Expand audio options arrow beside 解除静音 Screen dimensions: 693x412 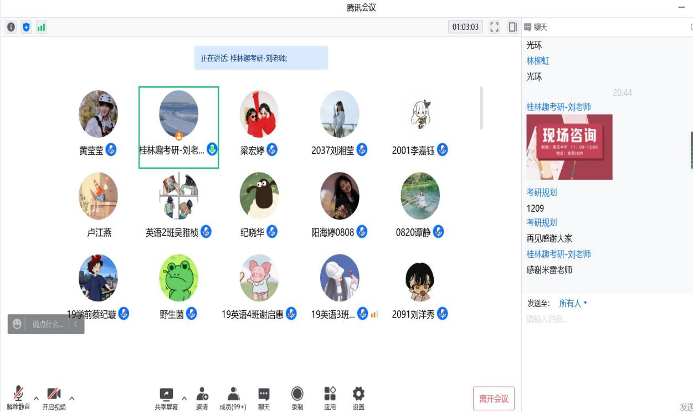click(37, 398)
